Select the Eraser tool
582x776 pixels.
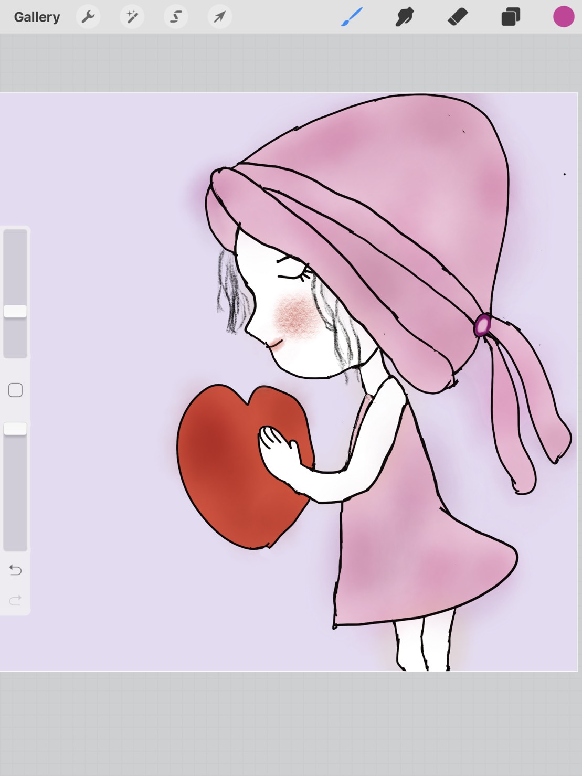(458, 17)
